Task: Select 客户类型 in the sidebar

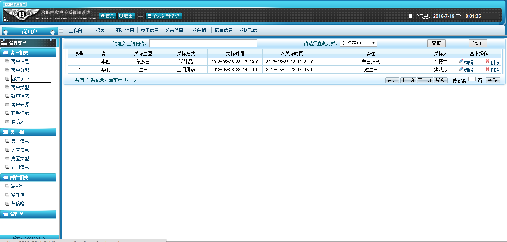Action: [x=20, y=87]
